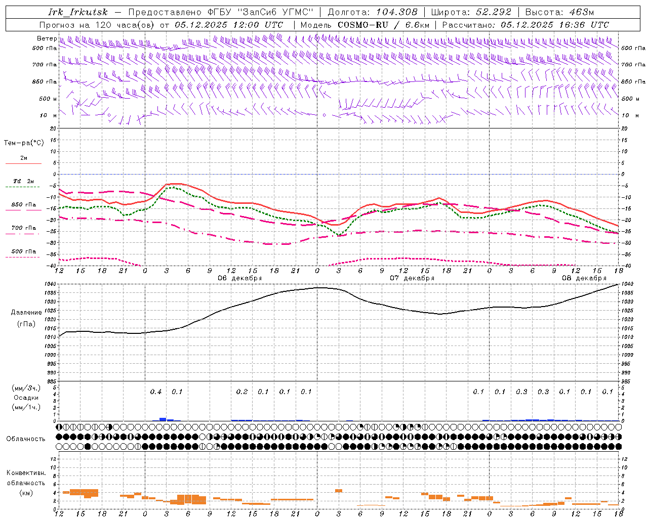Viewport: 648px width, 518px height.
Task: Select the text "Прогноз на 120 часа(ов)"
Action: point(97,25)
